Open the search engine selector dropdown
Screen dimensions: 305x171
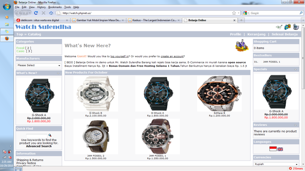pos(246,13)
